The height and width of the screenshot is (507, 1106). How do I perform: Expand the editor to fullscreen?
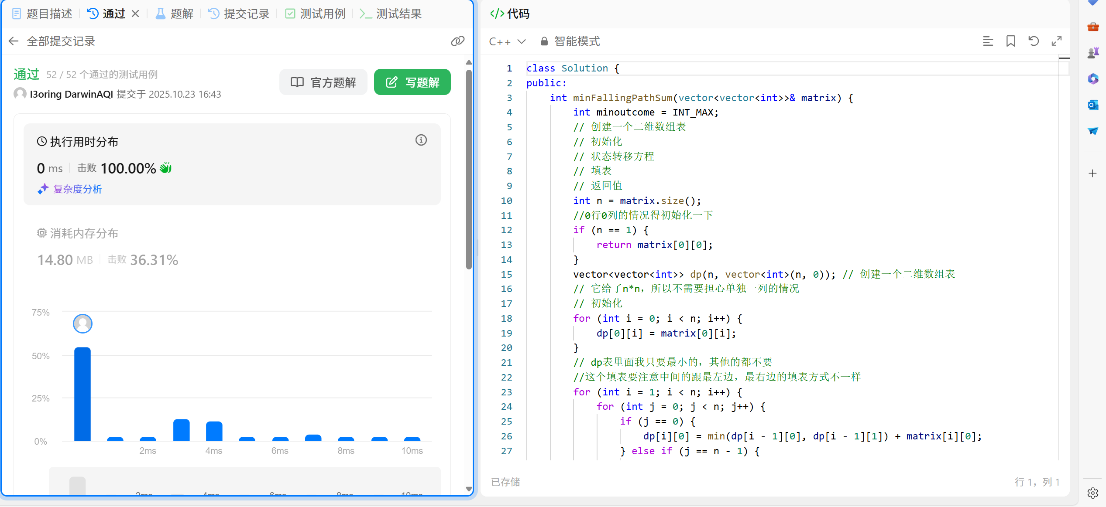[x=1057, y=41]
